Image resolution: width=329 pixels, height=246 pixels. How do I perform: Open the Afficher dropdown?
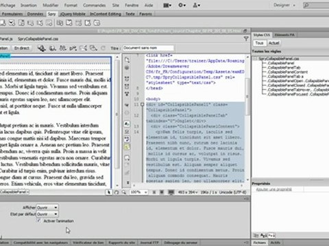click(x=47, y=208)
